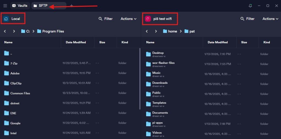Screen dimensions: 281x139
Task: Go back in the local pane
Action: point(5,31)
